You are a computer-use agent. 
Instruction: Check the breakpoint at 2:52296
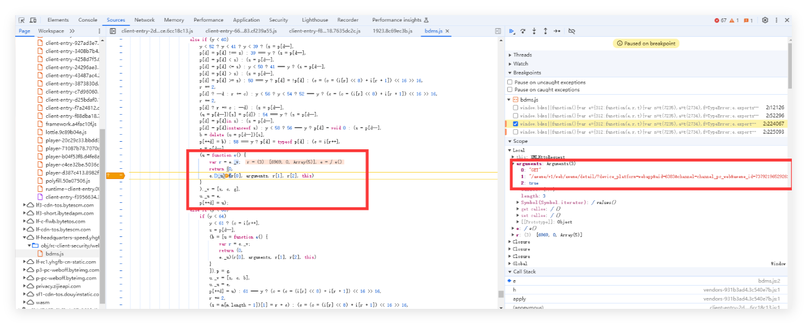click(x=515, y=116)
